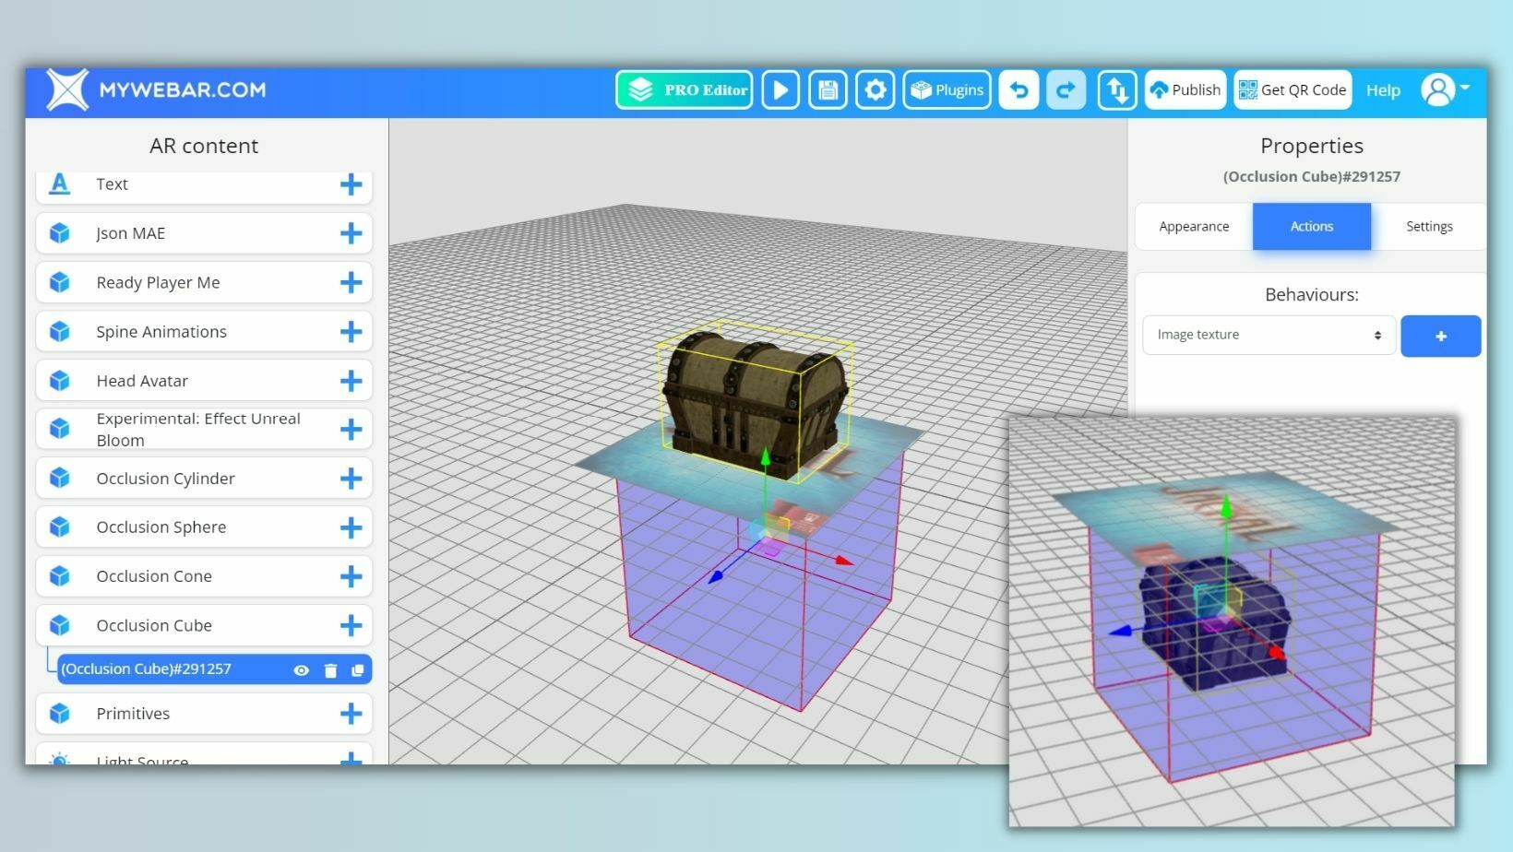1513x852 pixels.
Task: Publish the AR project
Action: pyautogui.click(x=1185, y=89)
